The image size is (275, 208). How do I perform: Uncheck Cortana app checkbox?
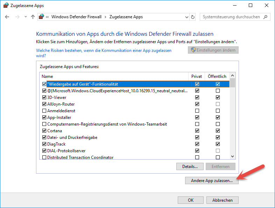[x=44, y=131]
